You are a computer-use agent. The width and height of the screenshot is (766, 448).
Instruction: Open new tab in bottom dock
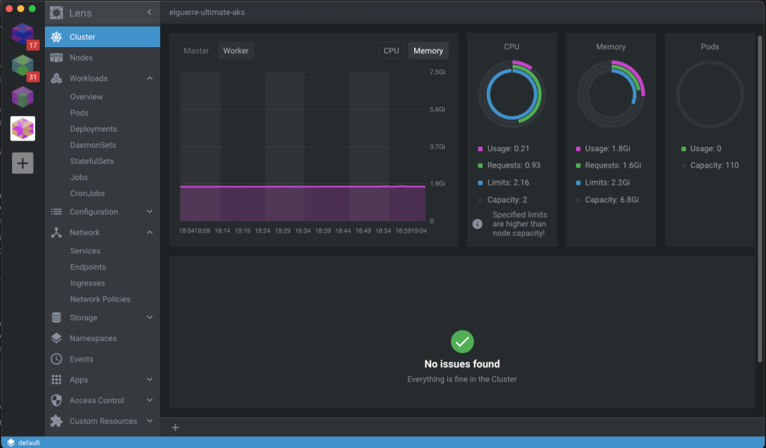pos(175,428)
